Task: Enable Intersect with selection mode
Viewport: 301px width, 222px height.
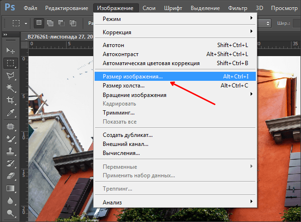Action: click(73, 23)
